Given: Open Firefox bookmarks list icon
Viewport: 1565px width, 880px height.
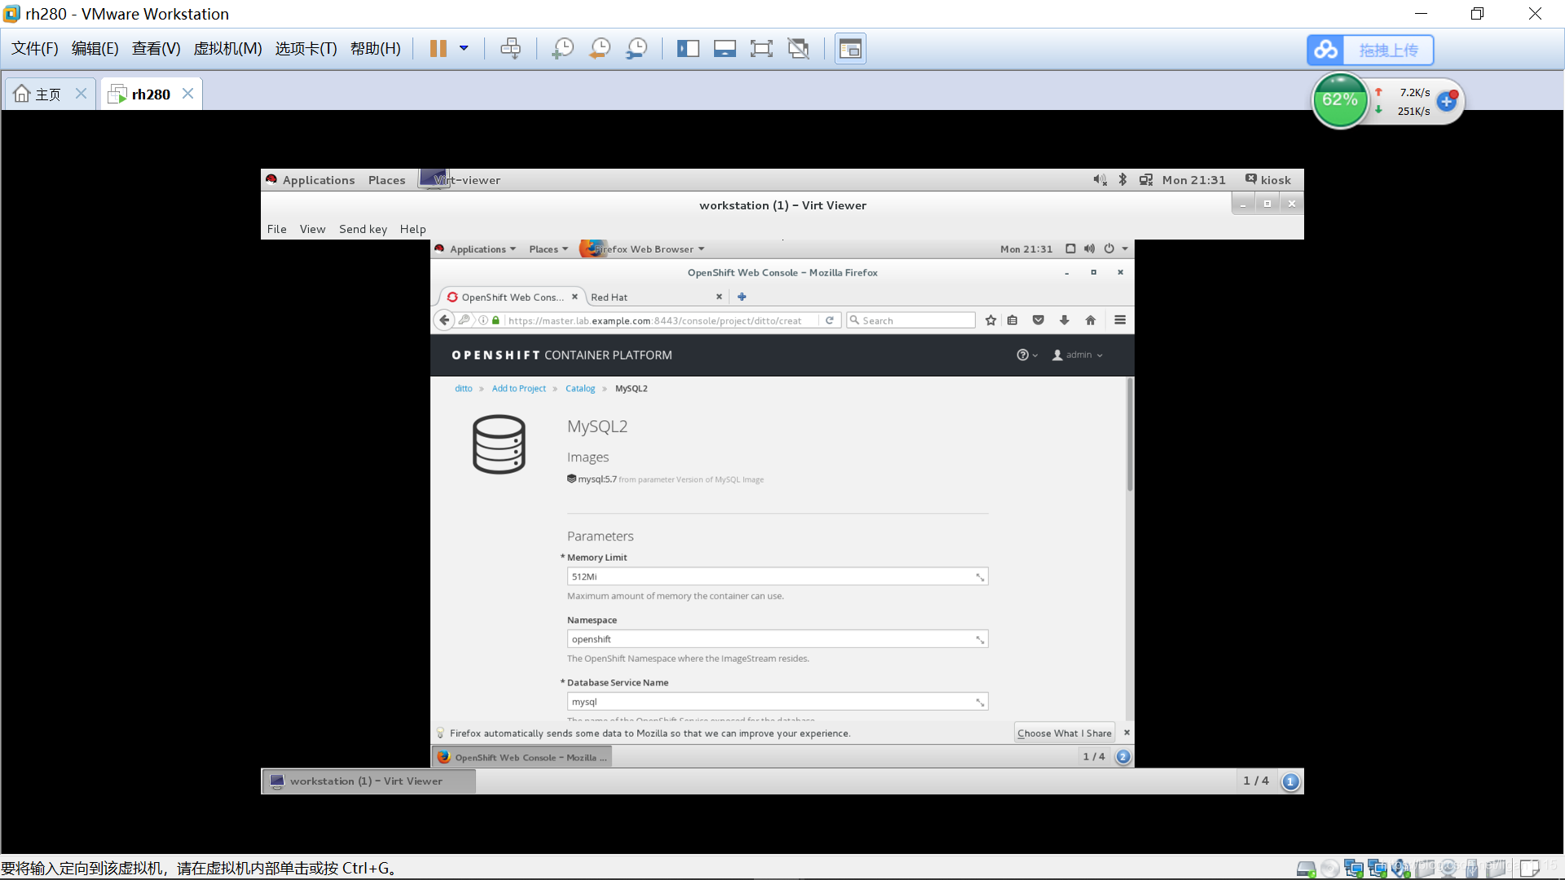Looking at the screenshot, I should coord(1012,320).
